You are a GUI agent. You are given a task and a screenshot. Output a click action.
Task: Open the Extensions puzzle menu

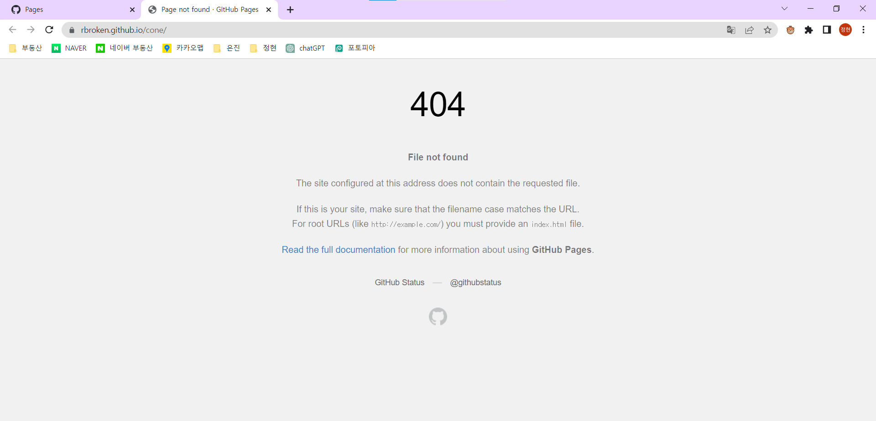808,30
